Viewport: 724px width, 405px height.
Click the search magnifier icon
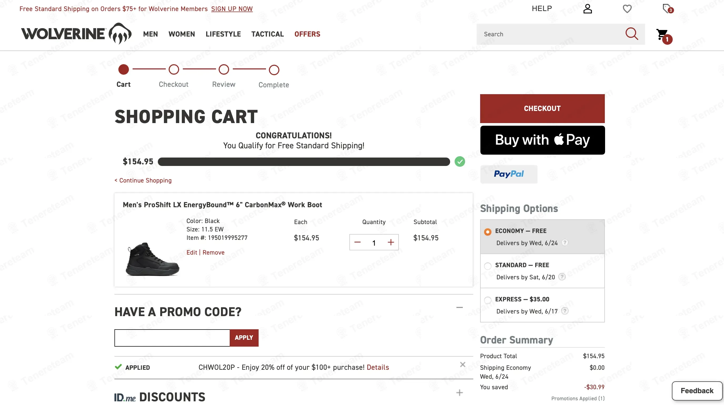(x=632, y=34)
